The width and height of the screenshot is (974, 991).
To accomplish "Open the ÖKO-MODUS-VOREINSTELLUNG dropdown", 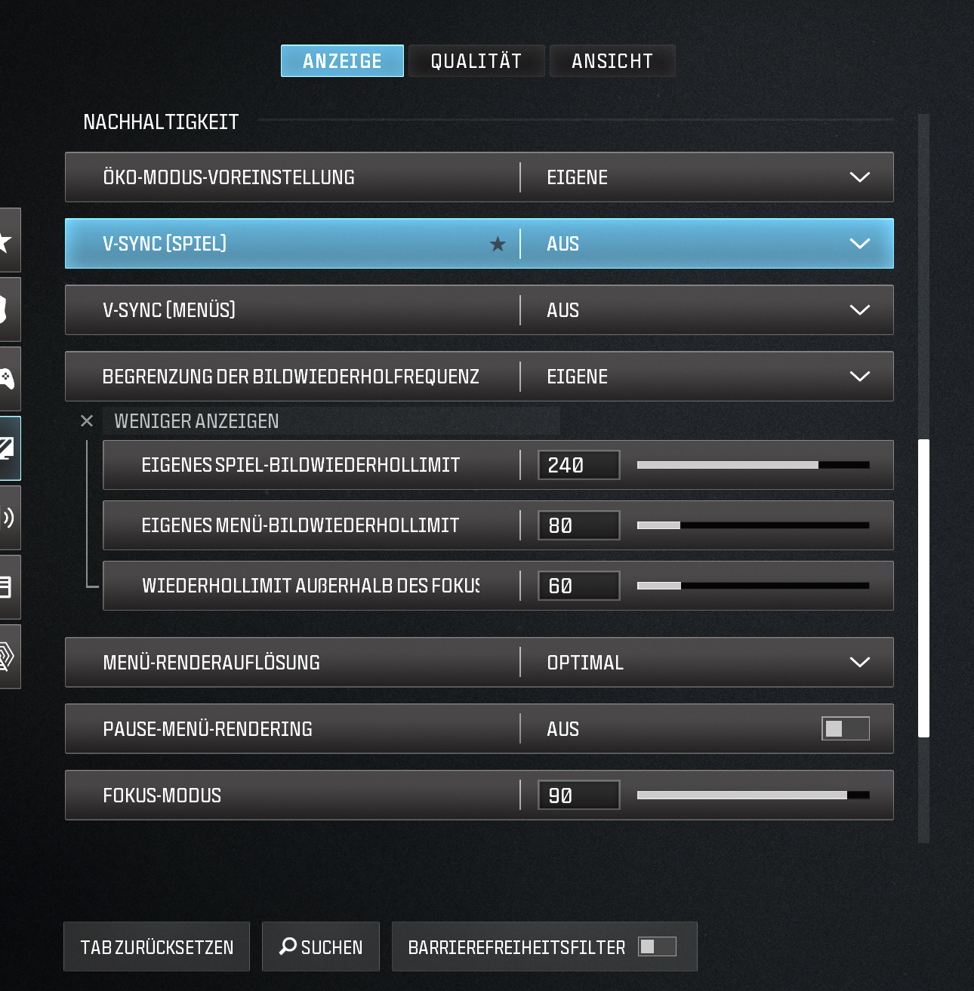I will click(x=858, y=177).
